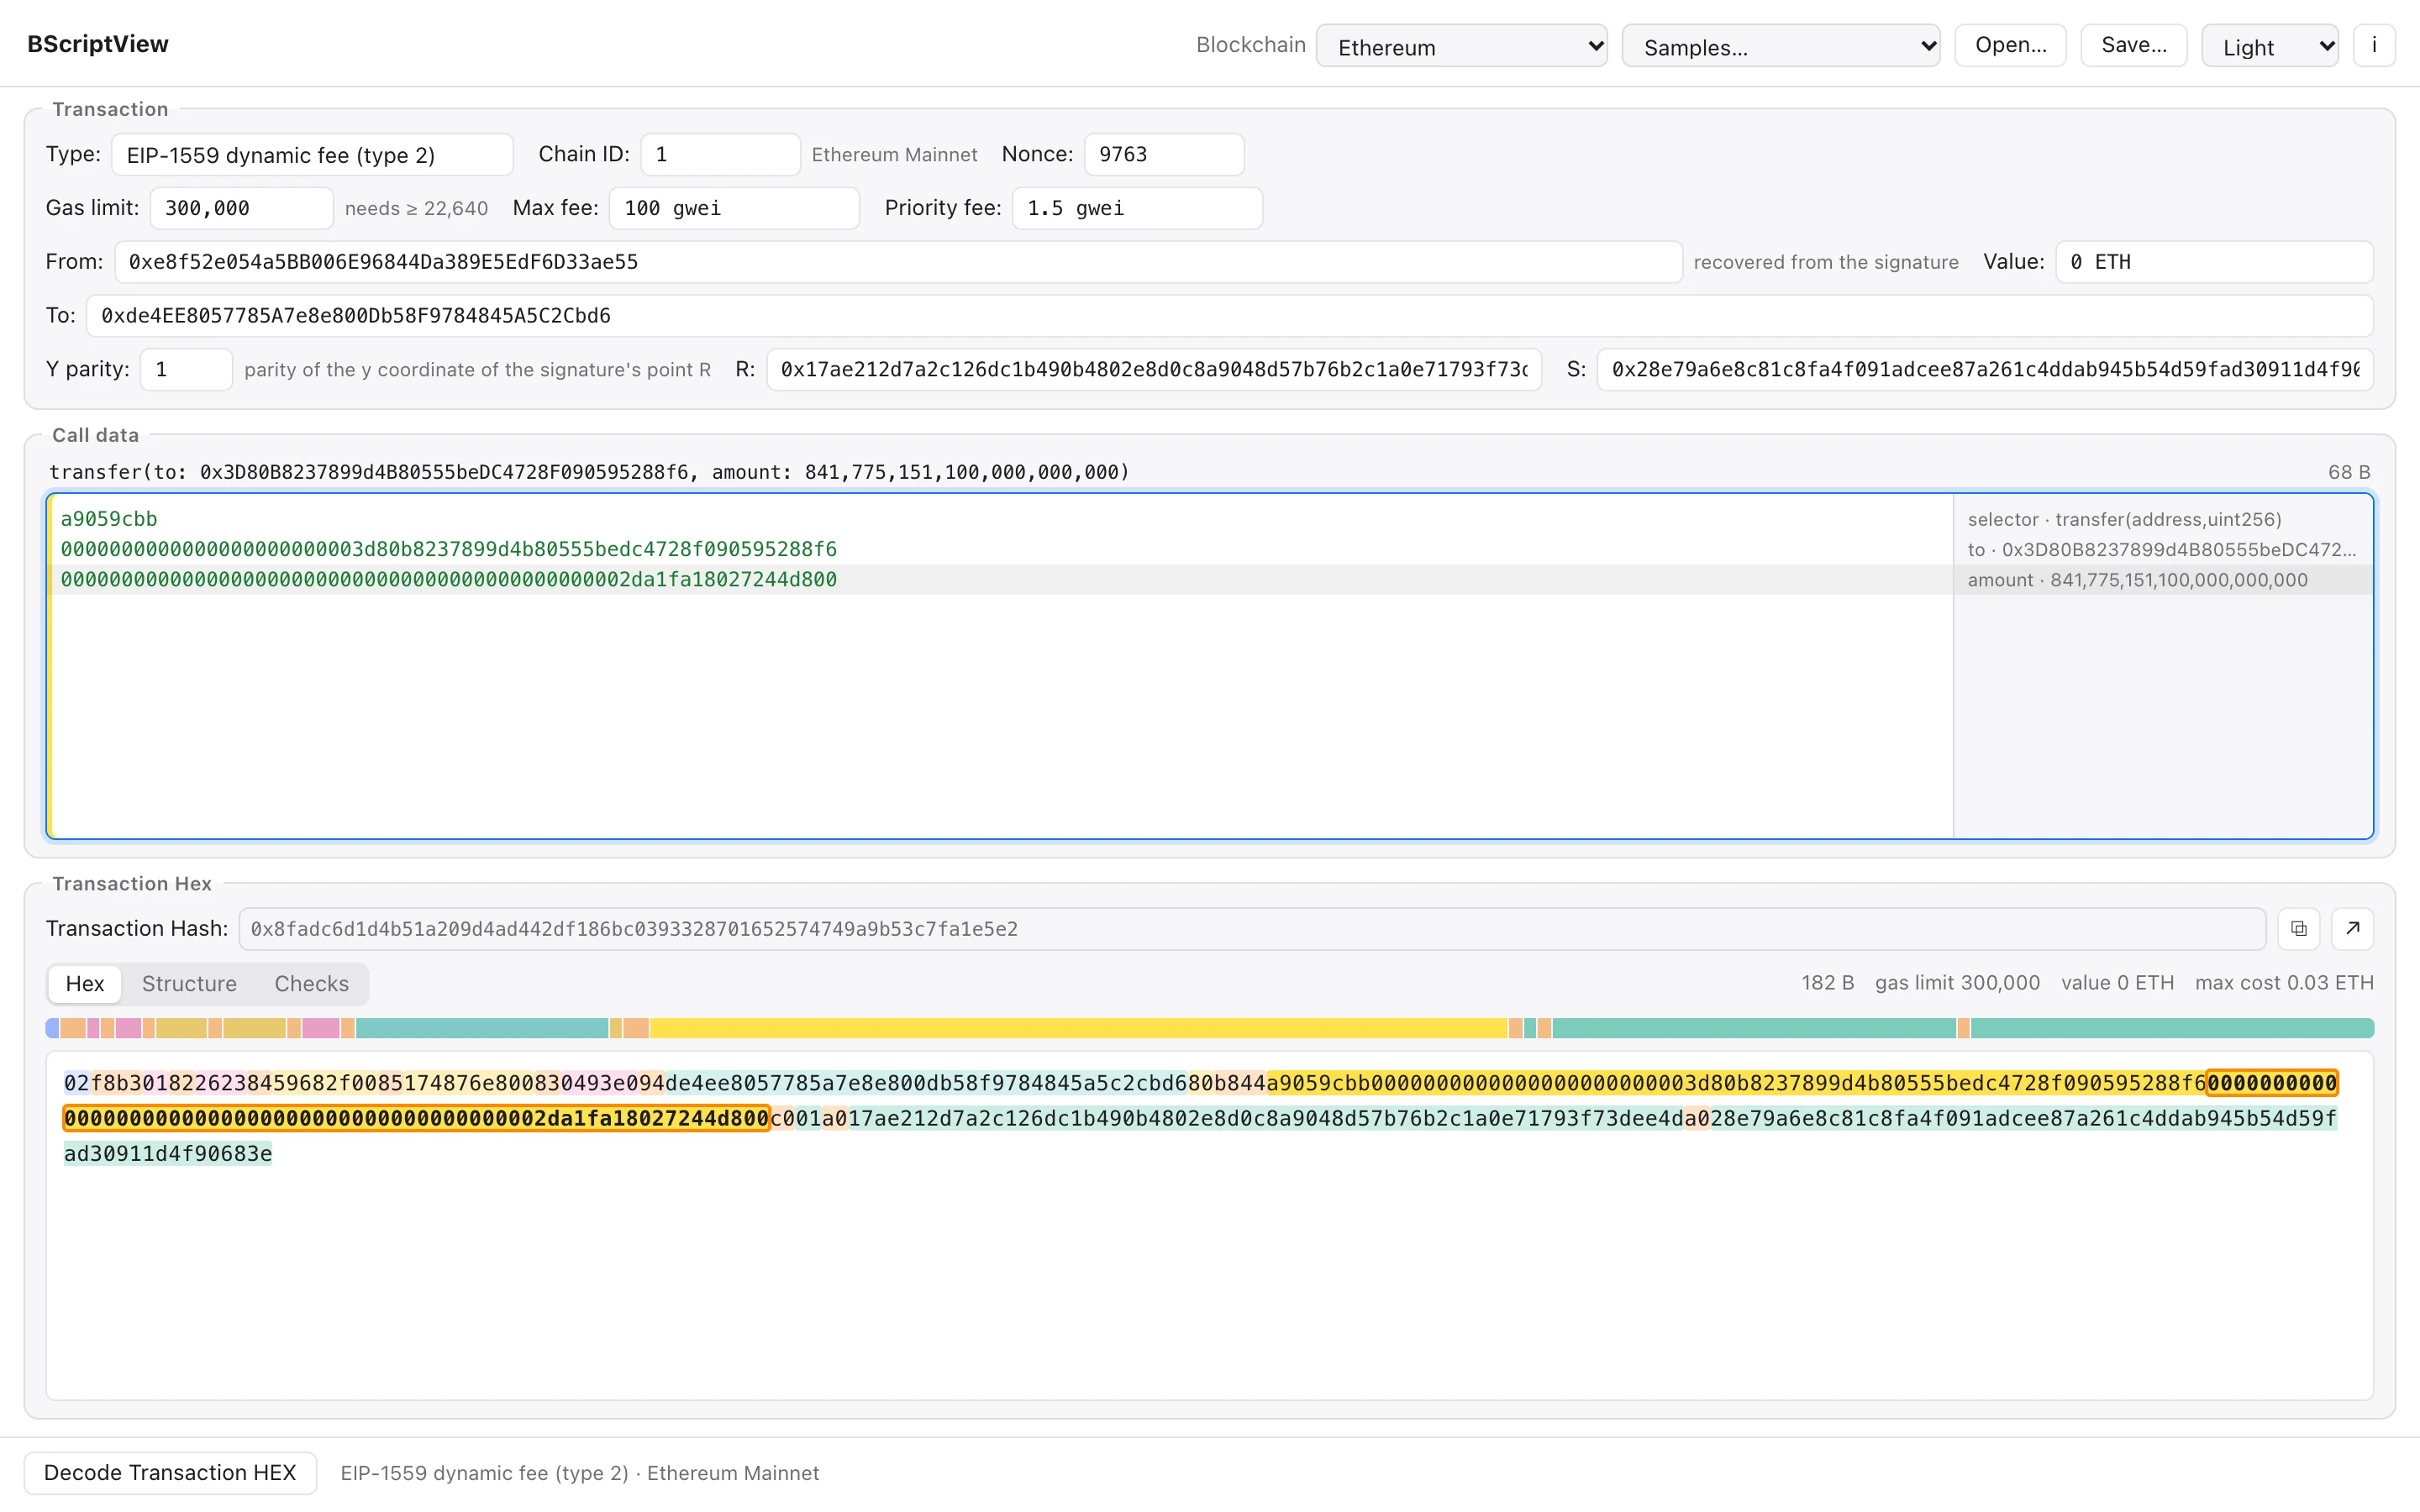Click the call data 'to' address hex line
2420x1512 pixels.
[449, 549]
